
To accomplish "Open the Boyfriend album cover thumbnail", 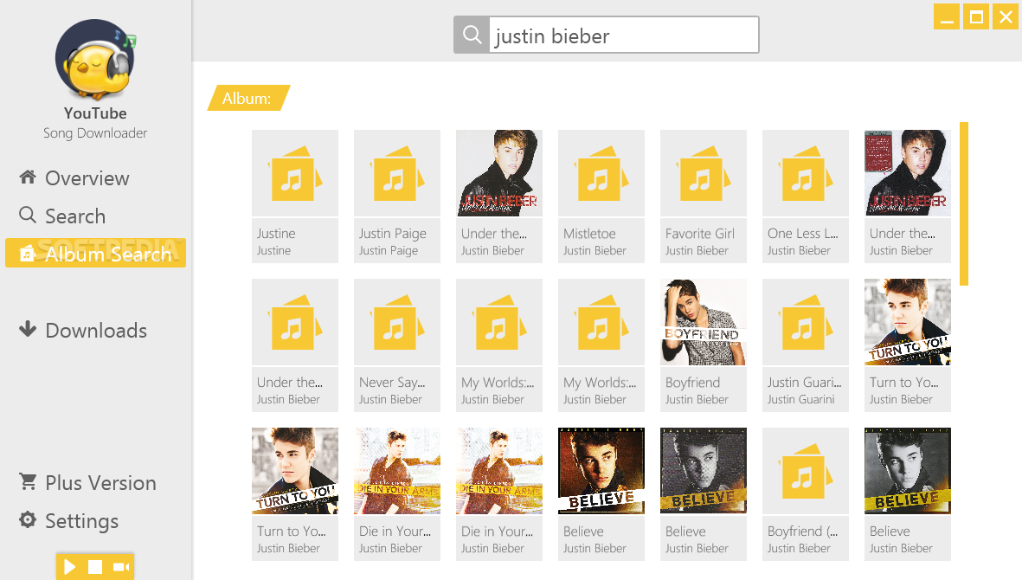I will coord(704,322).
